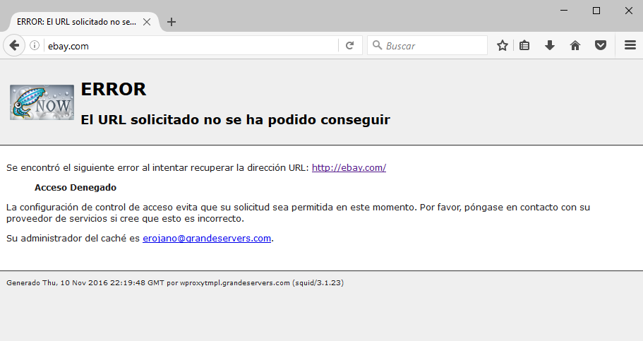
Task: Open a new tab with plus button
Action: [x=172, y=22]
